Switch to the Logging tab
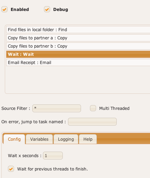150x178 pixels. [66, 139]
